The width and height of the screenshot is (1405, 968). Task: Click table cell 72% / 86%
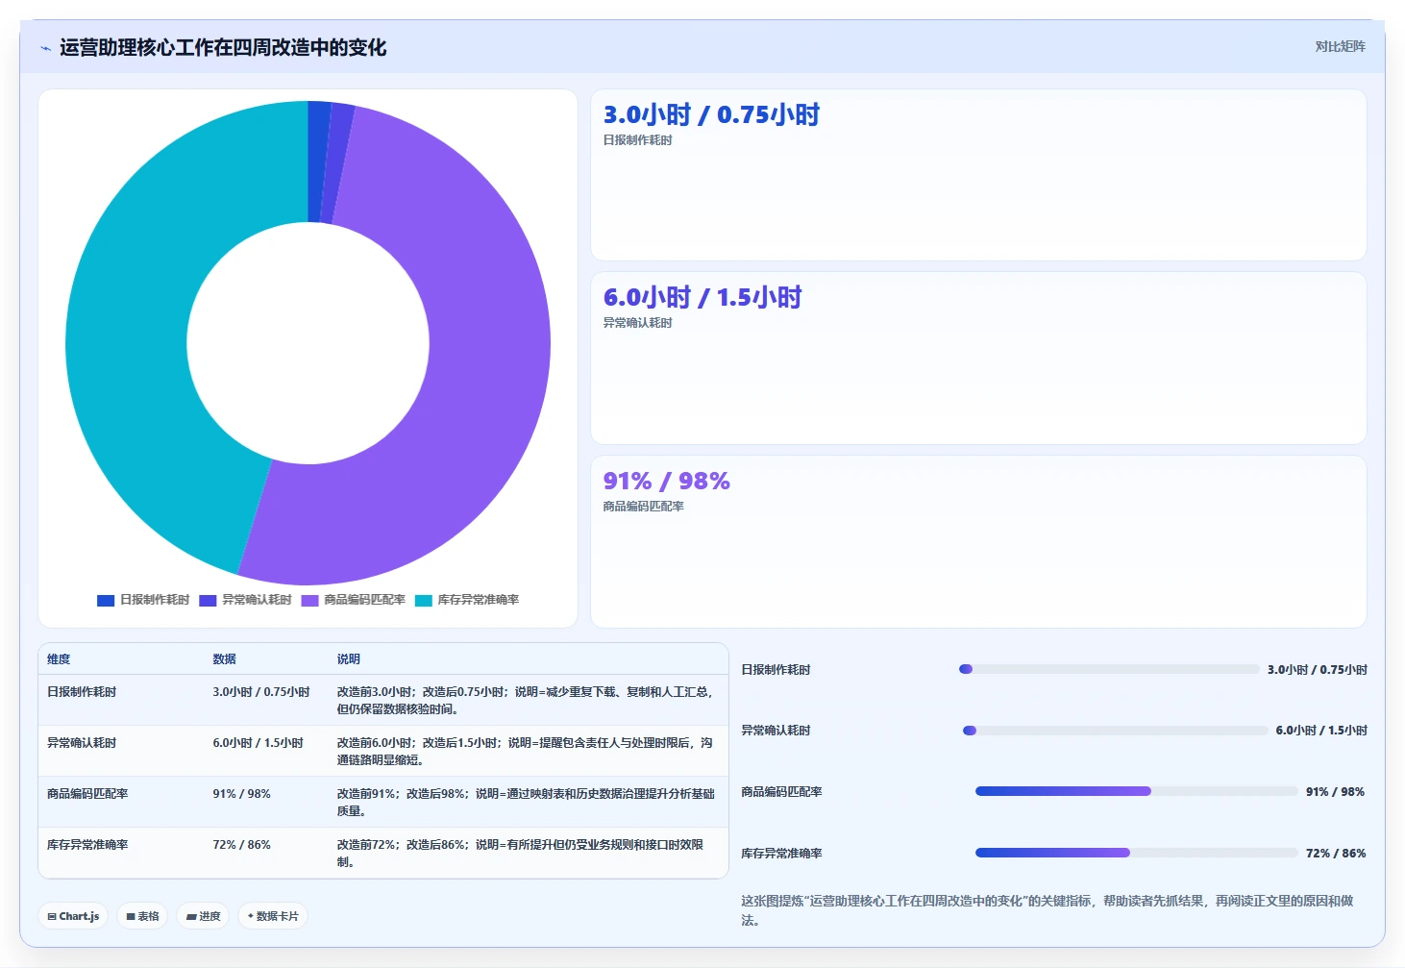(241, 845)
